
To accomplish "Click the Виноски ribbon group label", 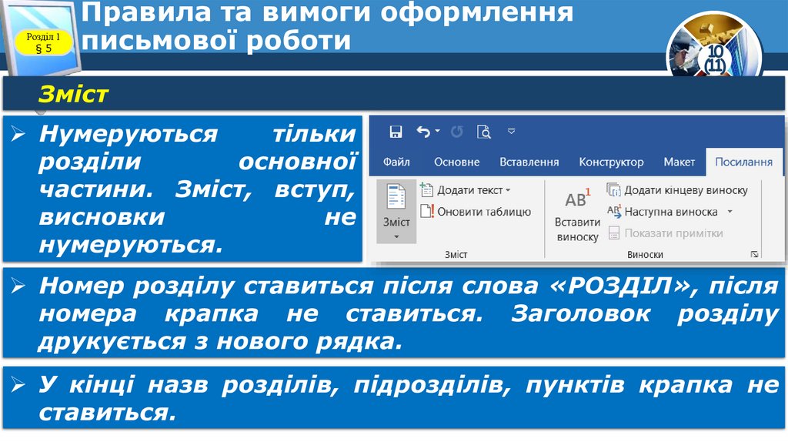I will point(645,254).
